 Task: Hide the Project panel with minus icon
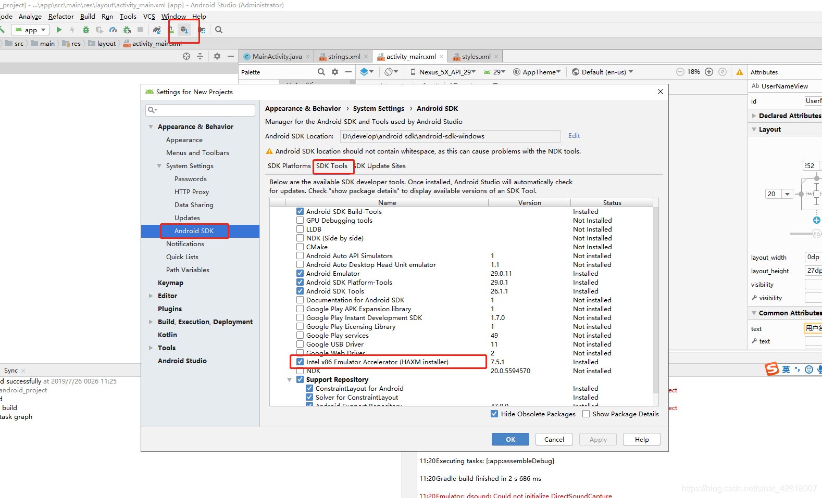231,56
